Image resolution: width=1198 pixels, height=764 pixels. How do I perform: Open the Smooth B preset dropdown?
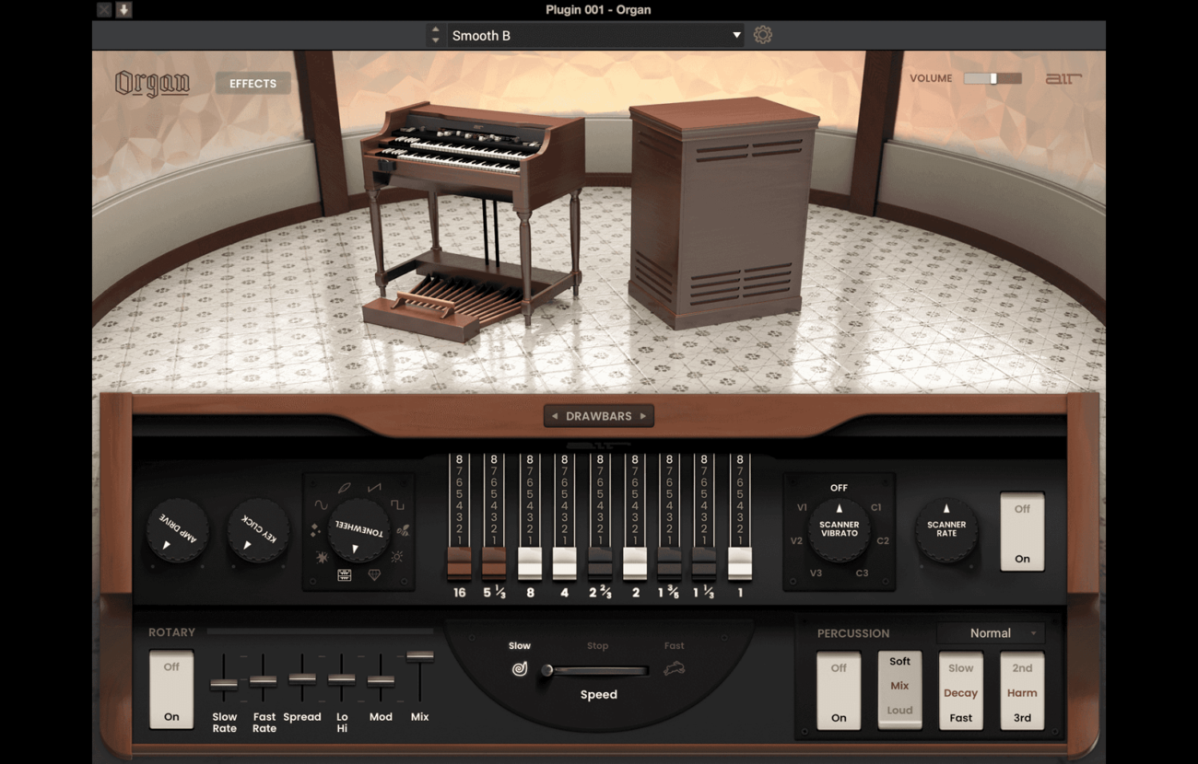[x=596, y=35]
